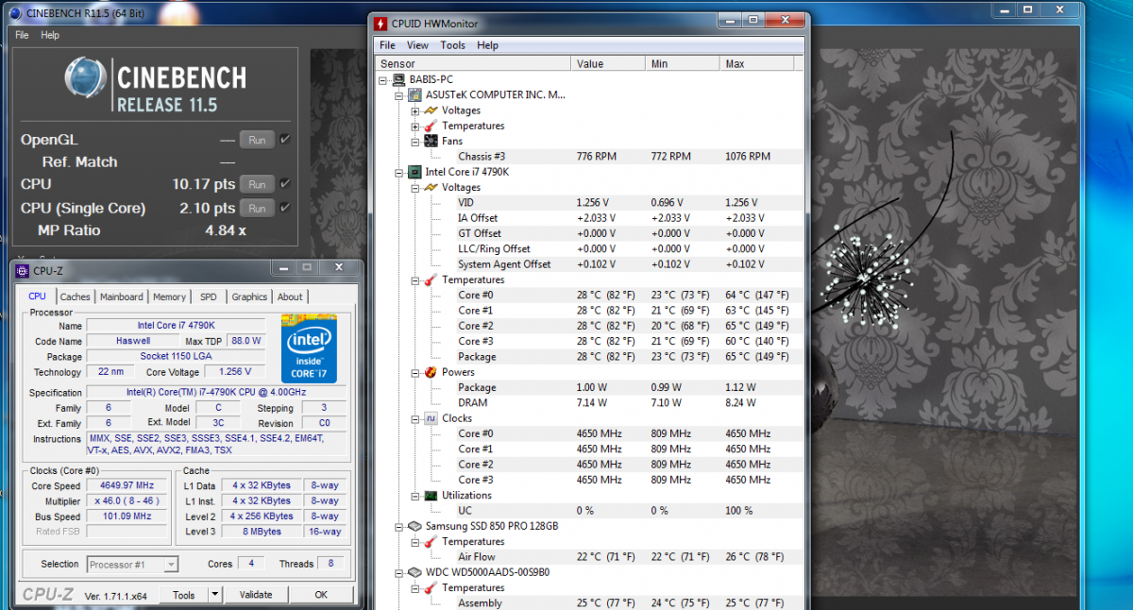
Task: Collapse the ASUSTeK COMPUTER INC. node
Action: 399,95
